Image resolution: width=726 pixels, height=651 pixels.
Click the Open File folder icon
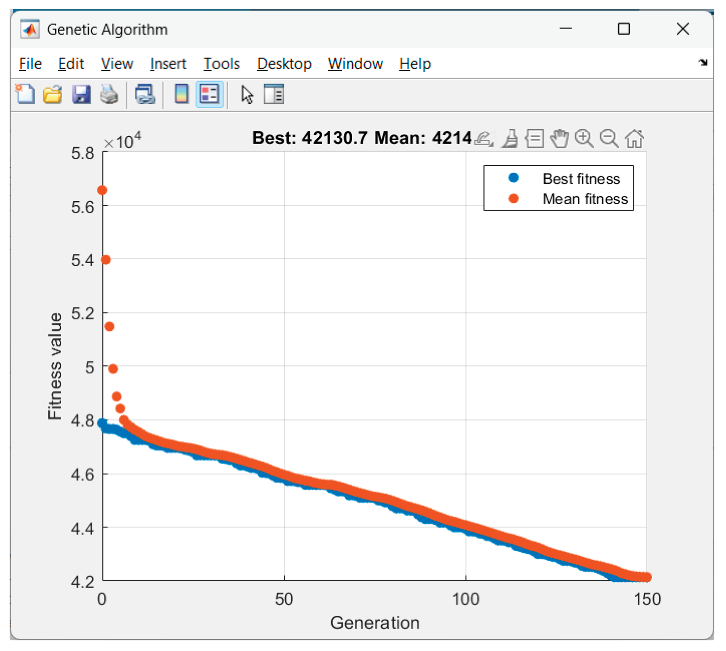point(52,94)
